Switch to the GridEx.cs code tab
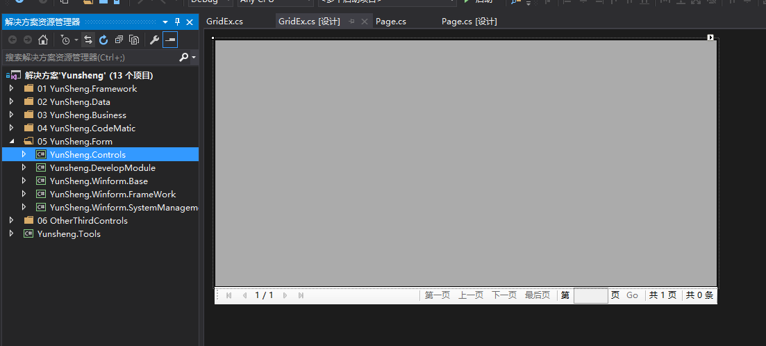 225,22
